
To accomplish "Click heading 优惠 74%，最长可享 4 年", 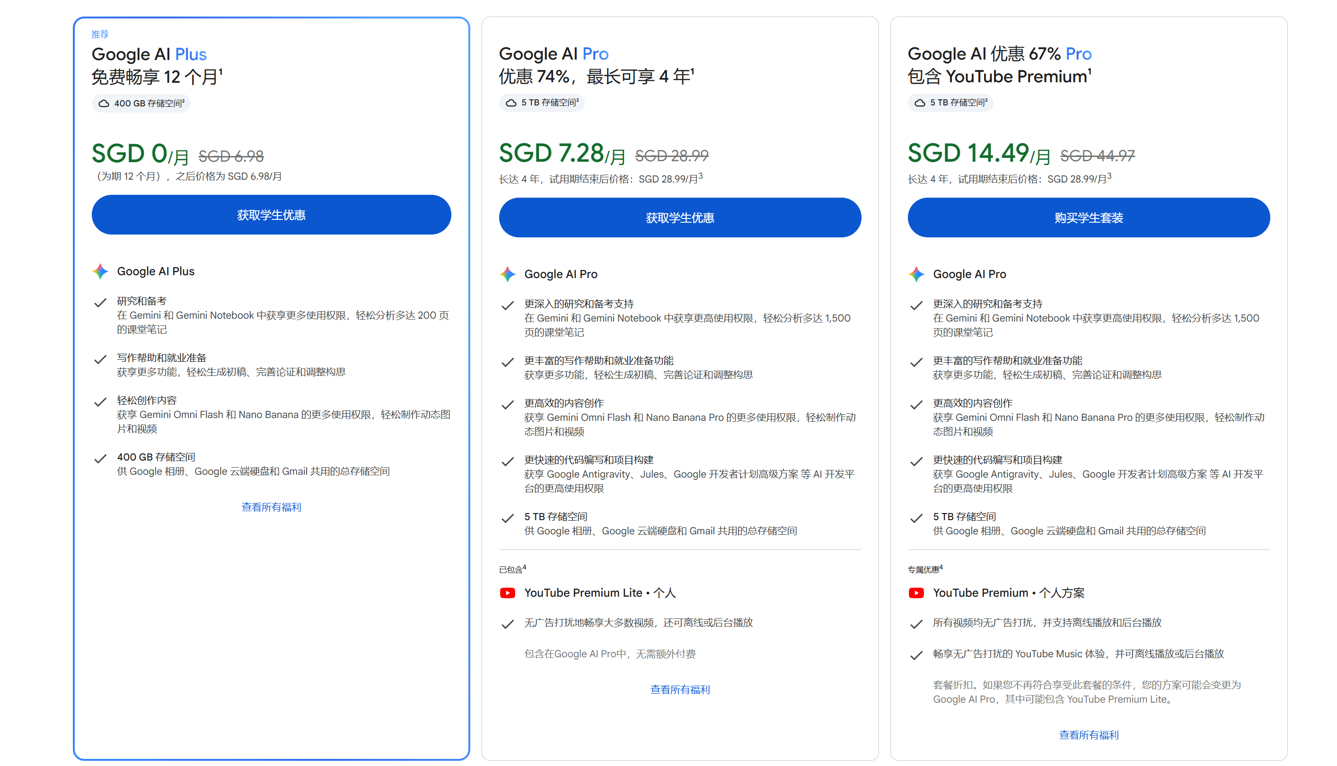I will point(597,76).
